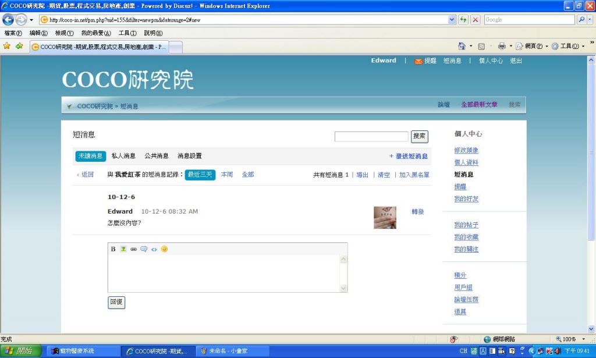The image size is (596, 358).
Task: Go to the IE Home page icon
Action: point(462,46)
